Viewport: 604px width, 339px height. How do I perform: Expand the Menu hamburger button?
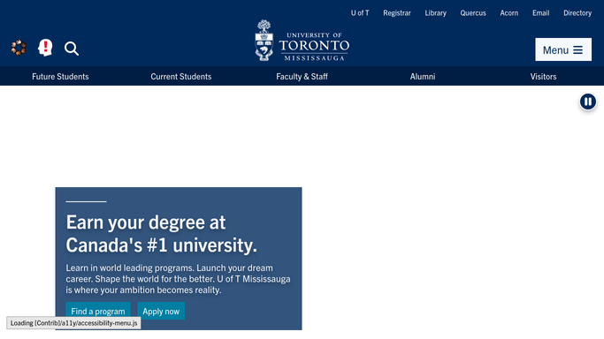563,49
